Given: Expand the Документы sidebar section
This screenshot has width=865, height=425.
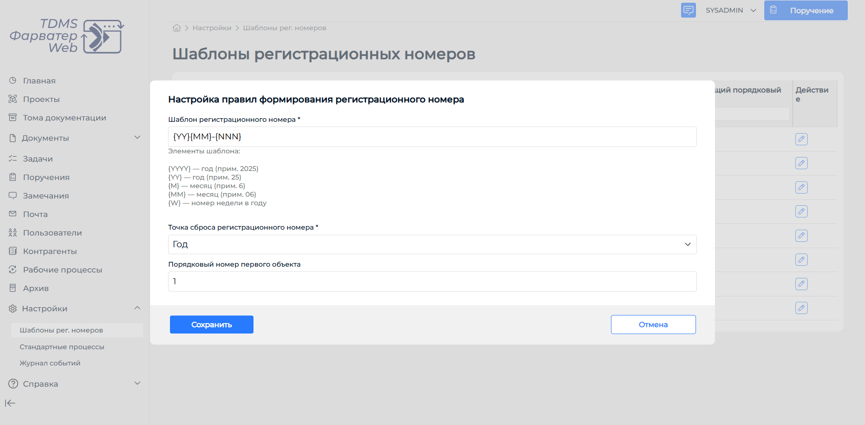Looking at the screenshot, I should coord(137,138).
